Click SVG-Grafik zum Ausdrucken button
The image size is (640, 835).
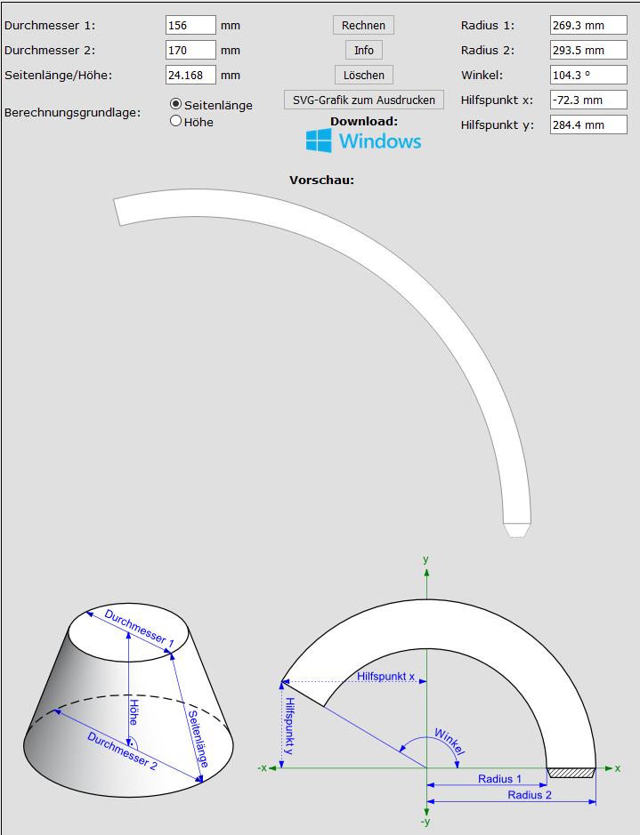pyautogui.click(x=364, y=100)
